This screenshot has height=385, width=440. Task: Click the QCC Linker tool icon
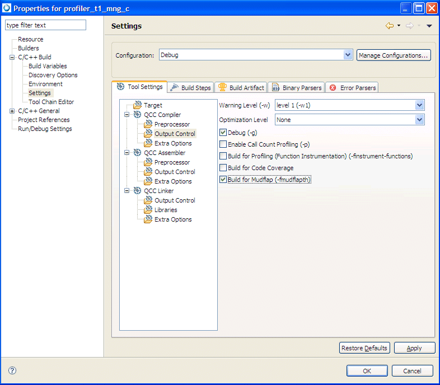pos(137,191)
